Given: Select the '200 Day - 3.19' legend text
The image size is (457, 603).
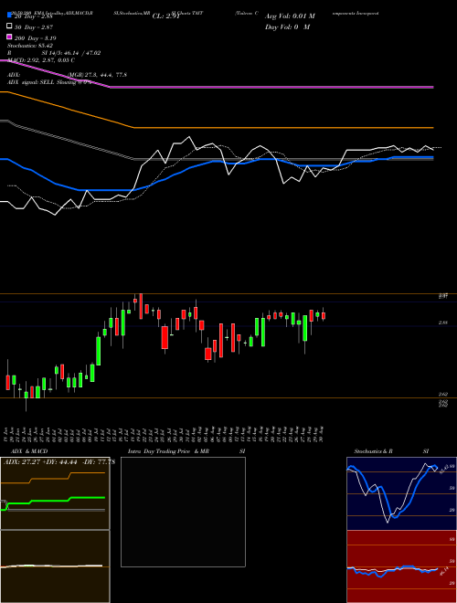Looking at the screenshot, I should click(36, 38).
